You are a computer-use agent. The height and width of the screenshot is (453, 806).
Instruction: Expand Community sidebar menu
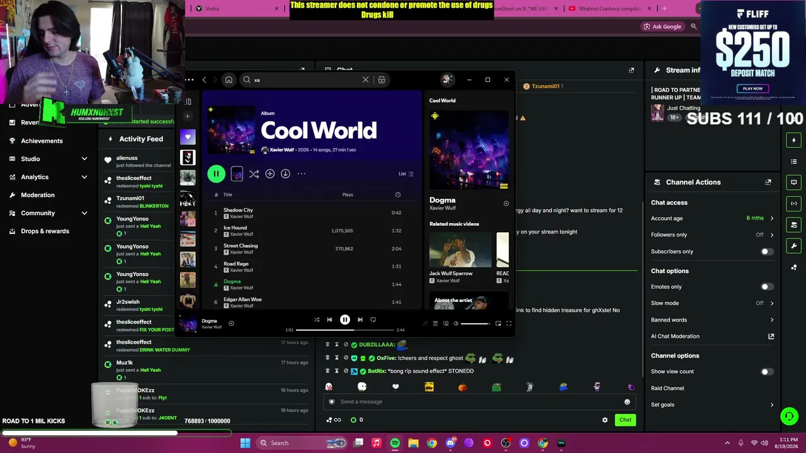(84, 213)
